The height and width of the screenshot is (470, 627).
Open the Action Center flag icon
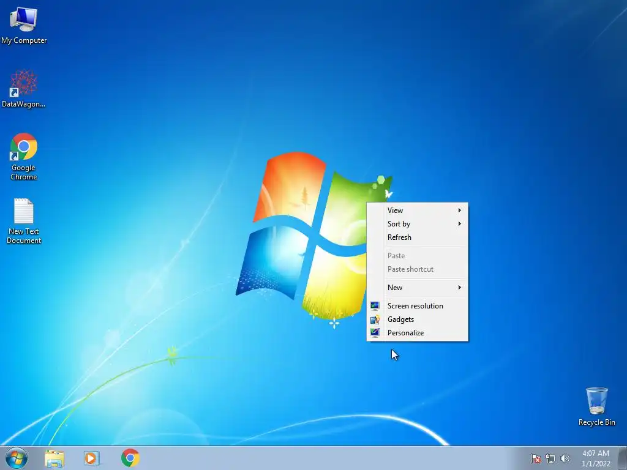[x=535, y=458]
